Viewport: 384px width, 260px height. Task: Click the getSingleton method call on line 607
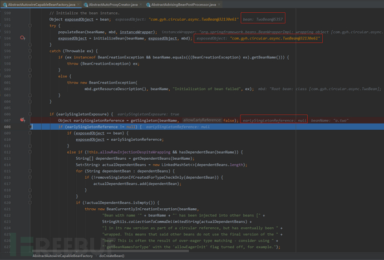(144, 120)
